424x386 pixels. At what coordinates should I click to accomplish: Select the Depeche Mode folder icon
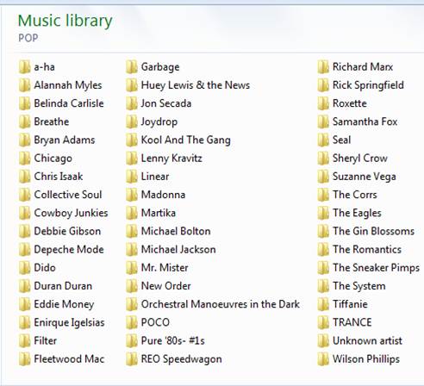click(x=25, y=249)
